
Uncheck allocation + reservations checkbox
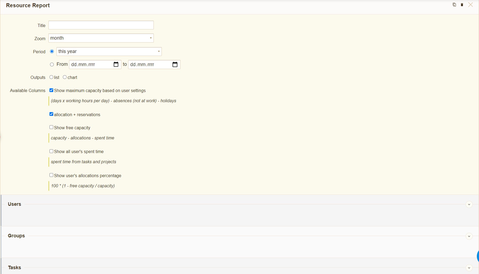51,114
